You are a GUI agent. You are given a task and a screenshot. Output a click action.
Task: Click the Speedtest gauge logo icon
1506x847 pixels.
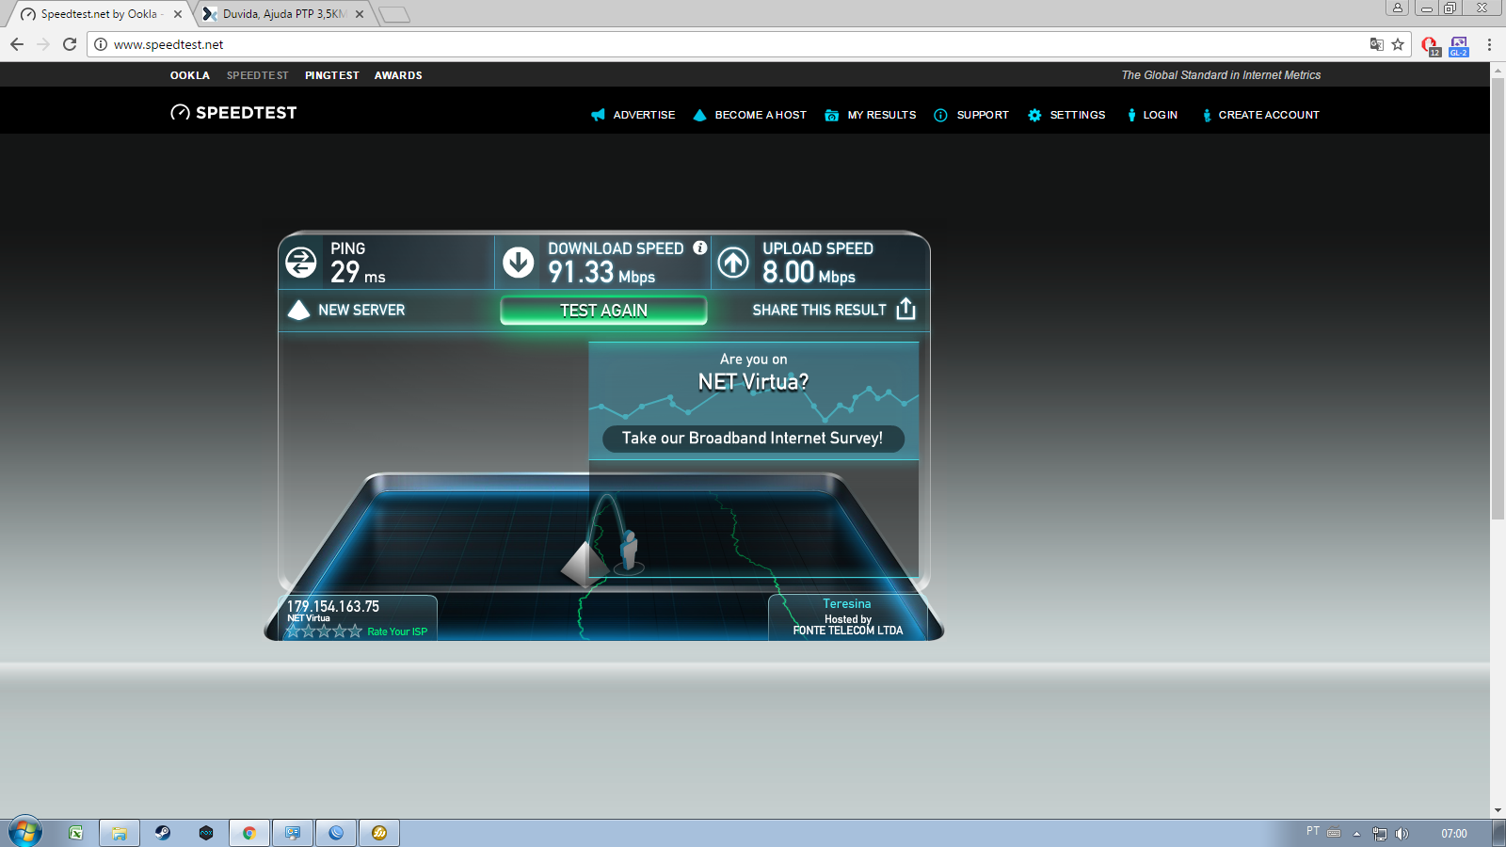pos(180,113)
